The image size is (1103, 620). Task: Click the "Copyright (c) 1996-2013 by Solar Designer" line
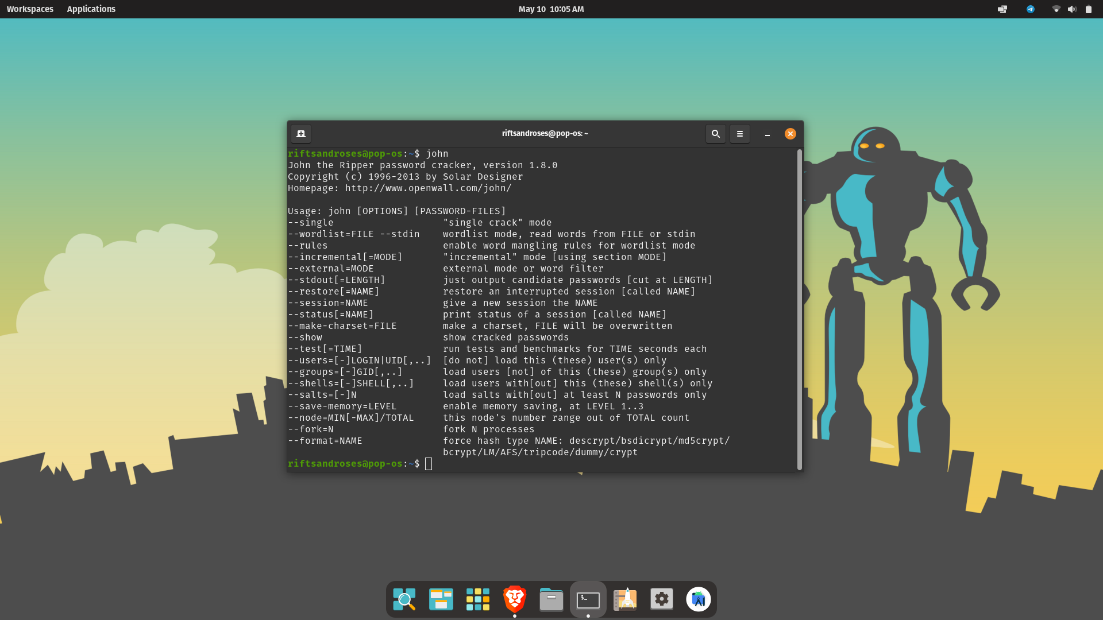(x=406, y=177)
